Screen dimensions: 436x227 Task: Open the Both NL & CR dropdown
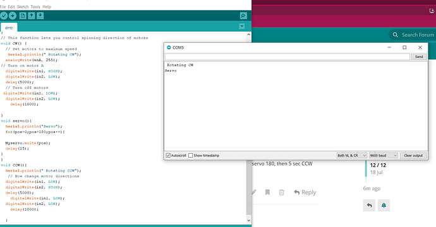pyautogui.click(x=352, y=155)
